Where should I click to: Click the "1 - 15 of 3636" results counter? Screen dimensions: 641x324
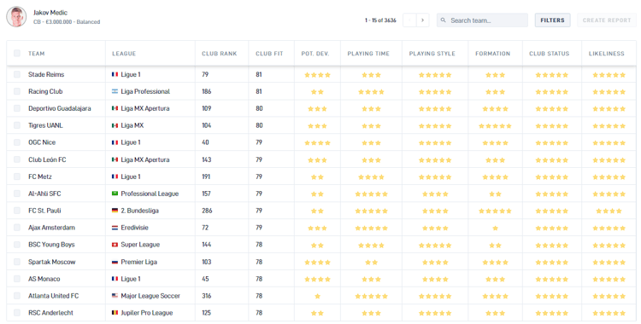tap(380, 20)
